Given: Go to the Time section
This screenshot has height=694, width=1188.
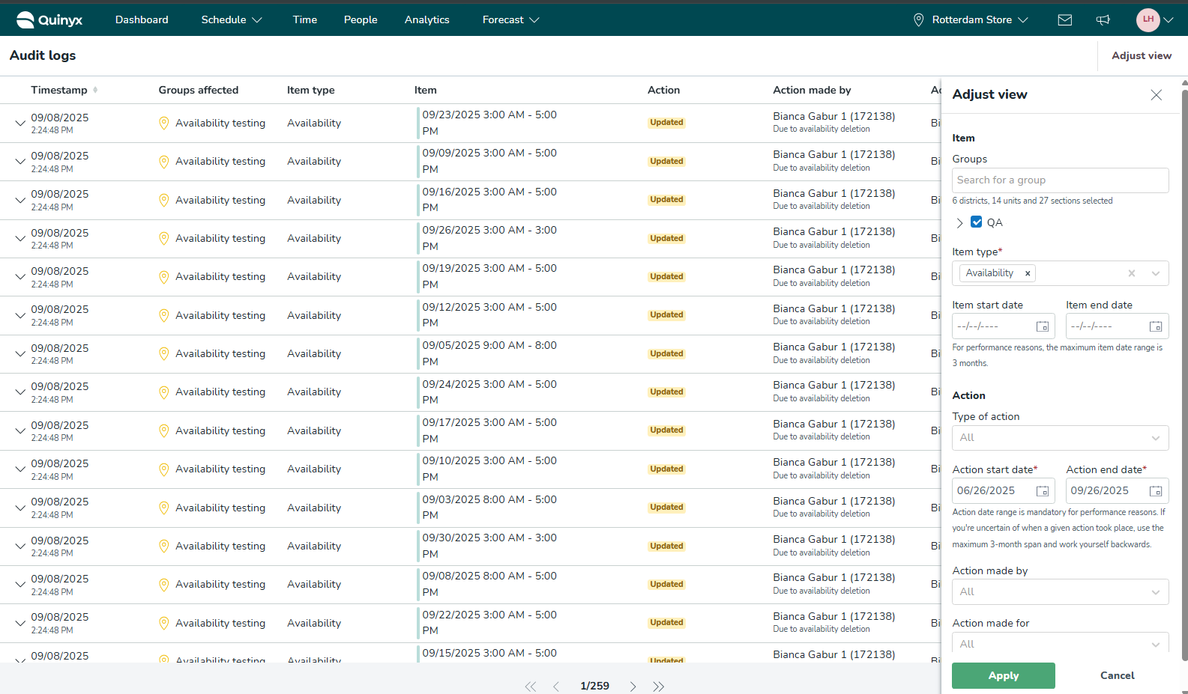Looking at the screenshot, I should click(305, 20).
